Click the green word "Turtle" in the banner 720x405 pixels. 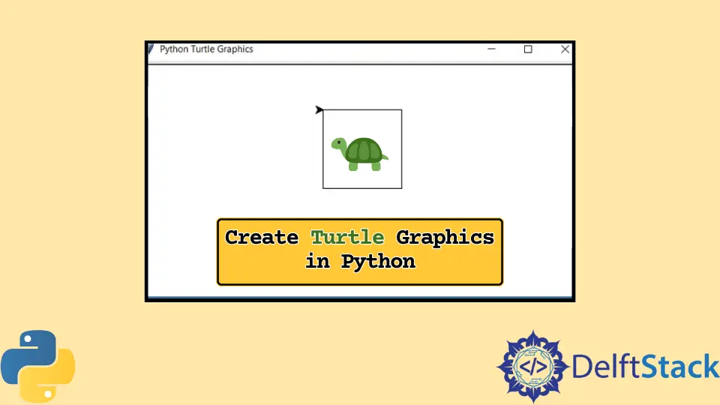[347, 238]
